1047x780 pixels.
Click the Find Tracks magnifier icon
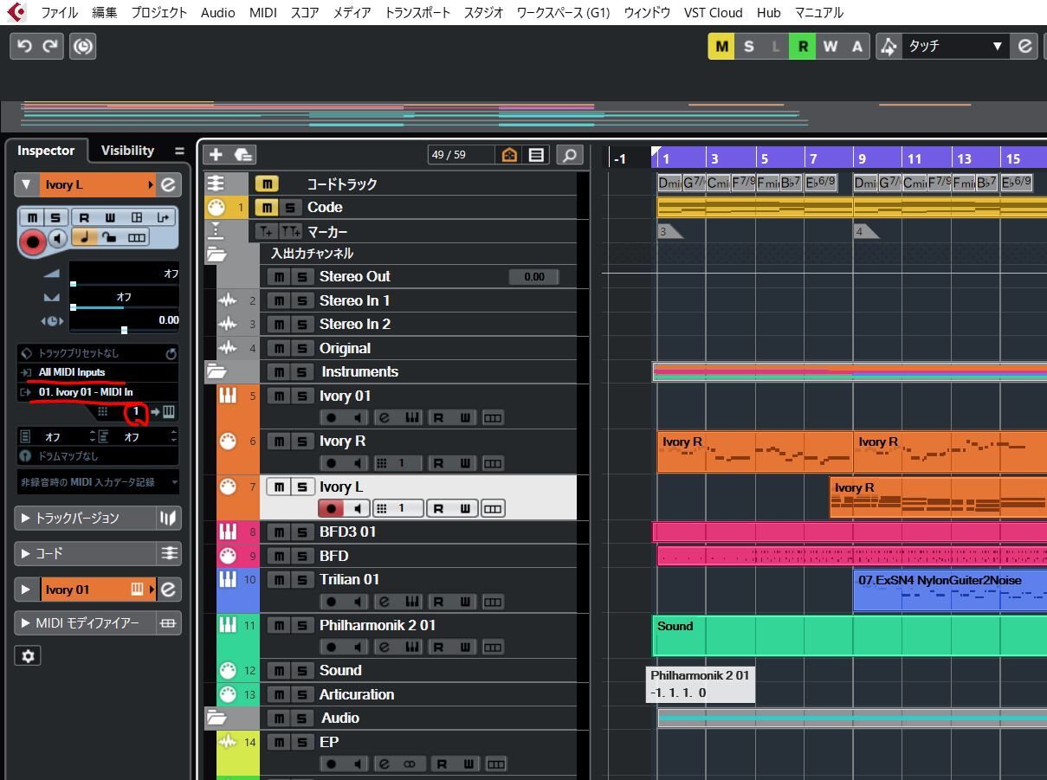pyautogui.click(x=569, y=155)
